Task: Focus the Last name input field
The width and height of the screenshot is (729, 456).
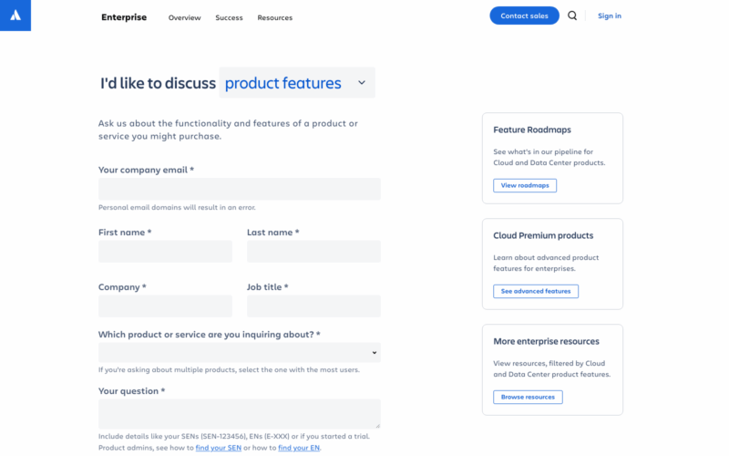Action: coord(313,252)
